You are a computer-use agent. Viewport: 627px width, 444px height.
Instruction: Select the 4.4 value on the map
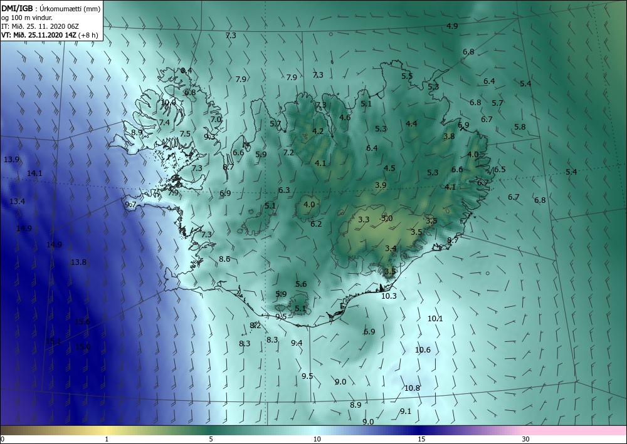coord(411,124)
